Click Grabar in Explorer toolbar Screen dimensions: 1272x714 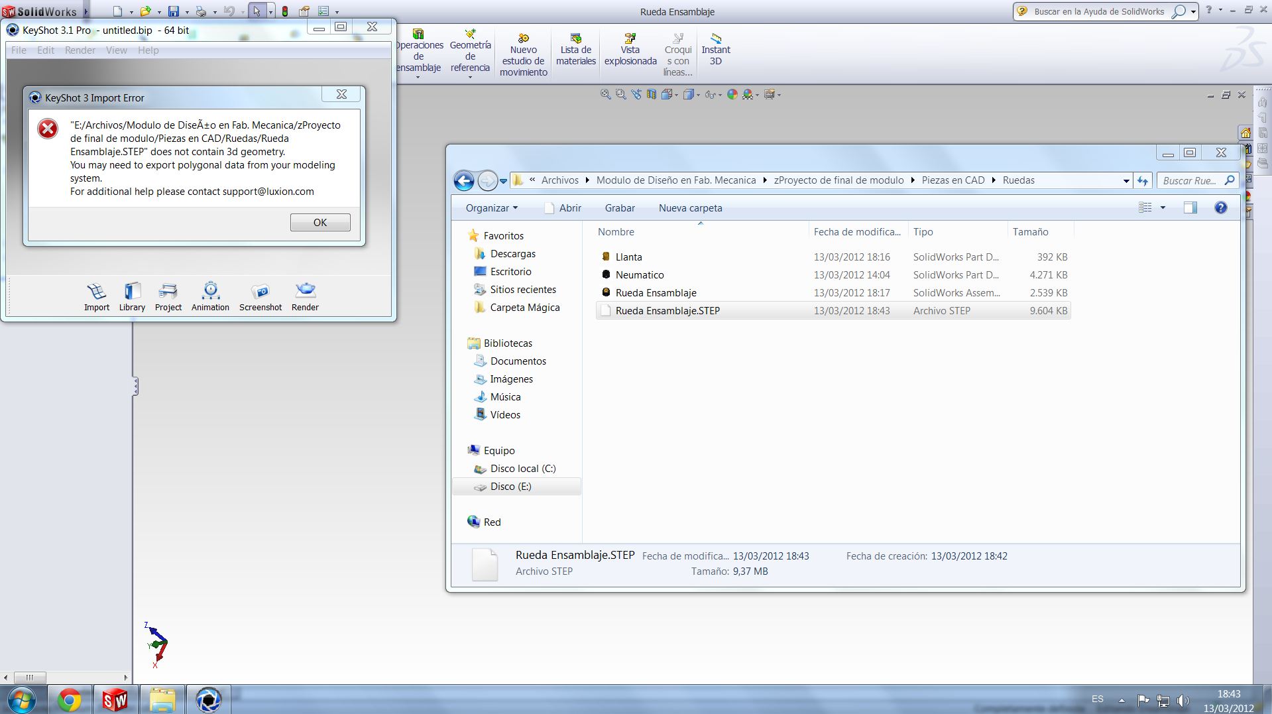click(620, 208)
